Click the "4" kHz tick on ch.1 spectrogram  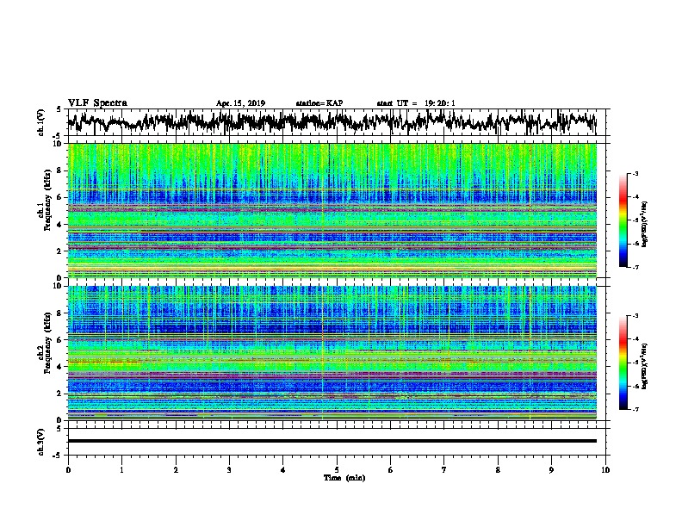click(61, 225)
